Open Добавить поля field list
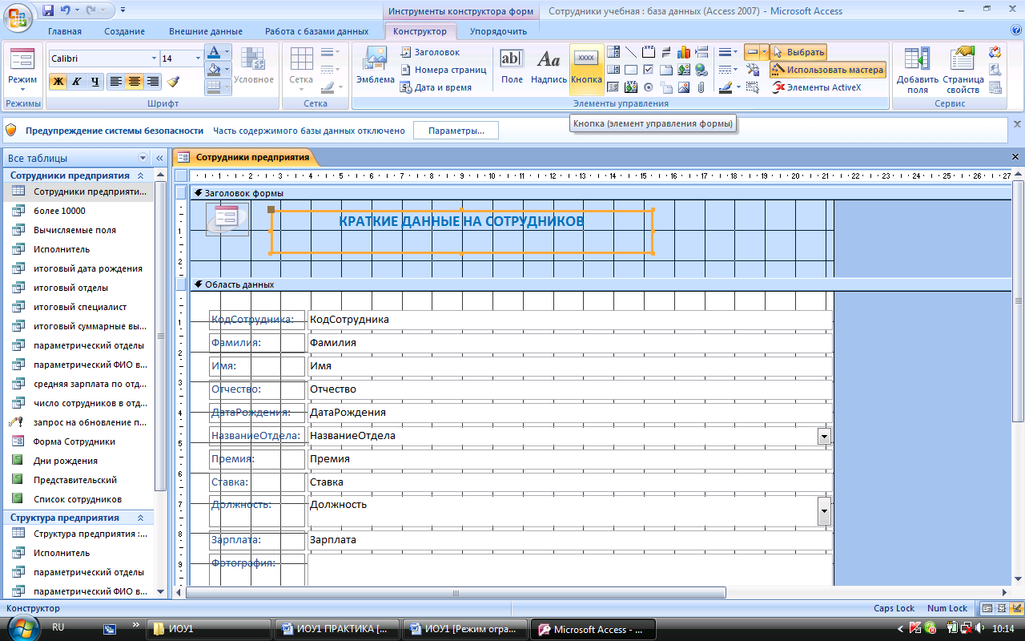The image size is (1025, 641). pyautogui.click(x=917, y=71)
